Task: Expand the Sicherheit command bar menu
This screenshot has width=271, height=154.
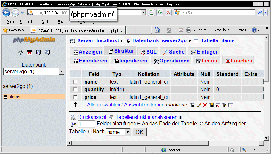Action: (x=223, y=30)
